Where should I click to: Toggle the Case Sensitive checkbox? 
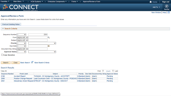(x=2, y=55)
